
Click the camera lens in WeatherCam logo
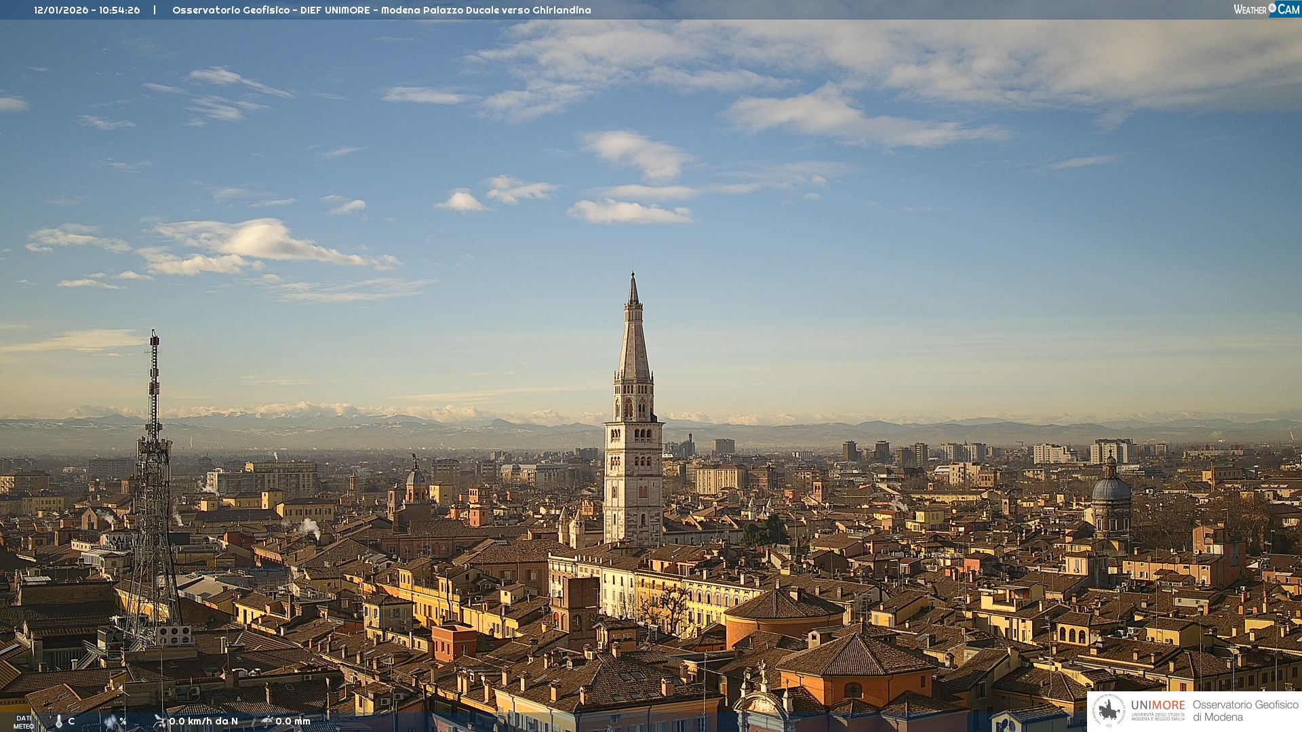(x=1272, y=7)
